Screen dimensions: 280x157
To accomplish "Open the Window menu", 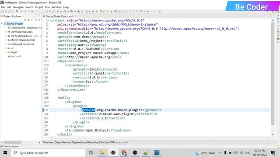I will [56, 7].
